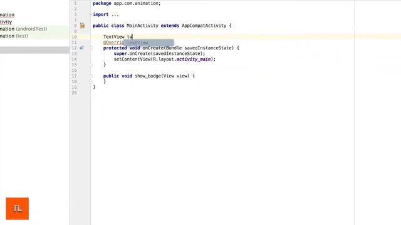Click the package name 'app.com.animation'

(x=136, y=3)
